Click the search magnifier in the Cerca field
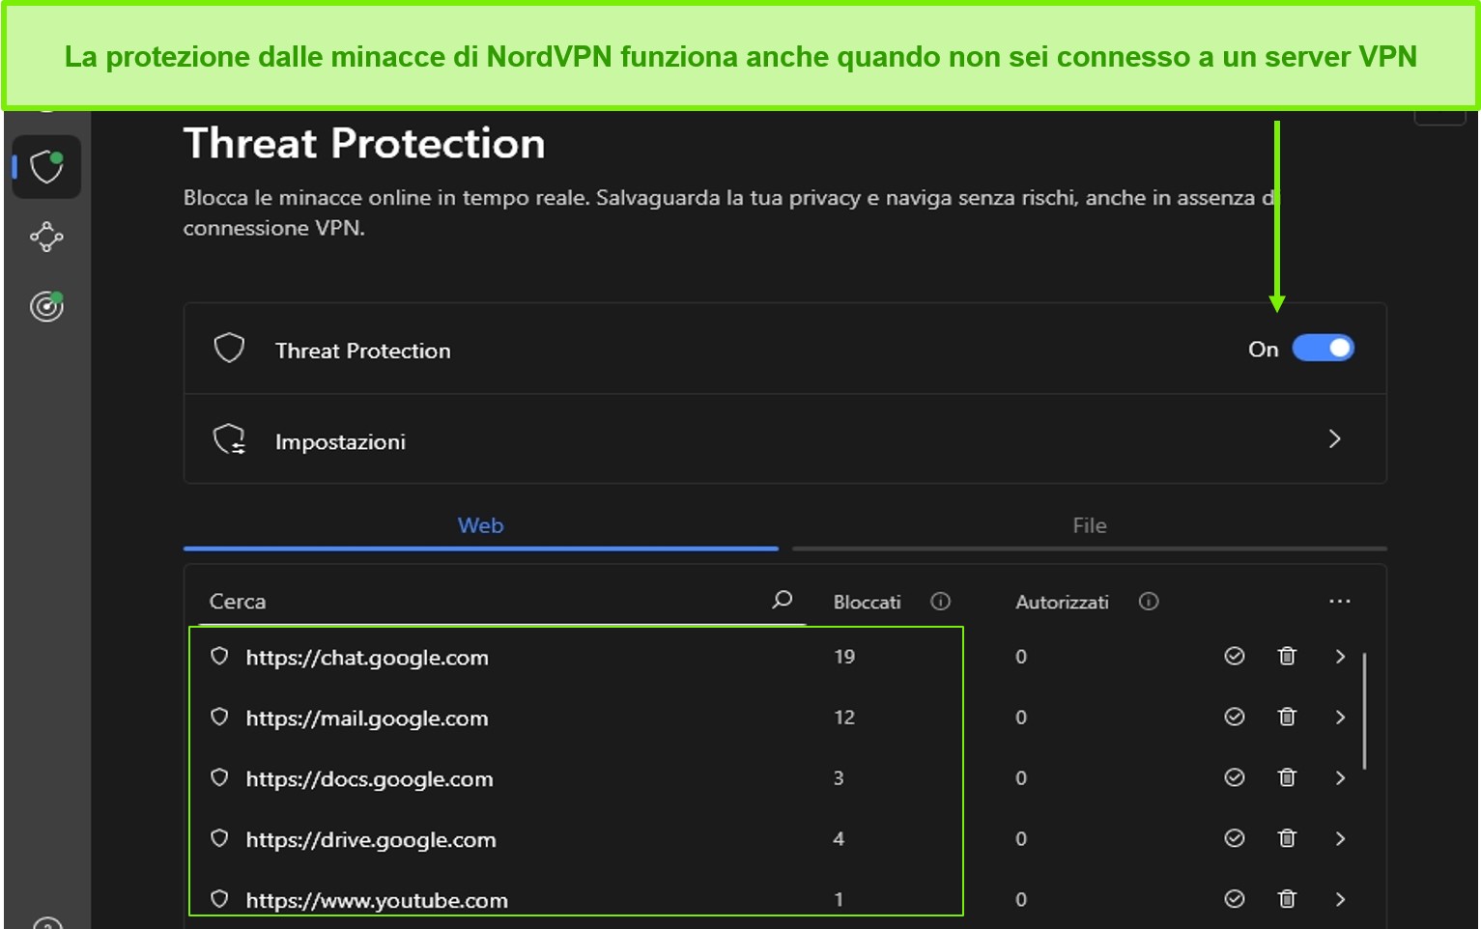1481x929 pixels. tap(781, 600)
